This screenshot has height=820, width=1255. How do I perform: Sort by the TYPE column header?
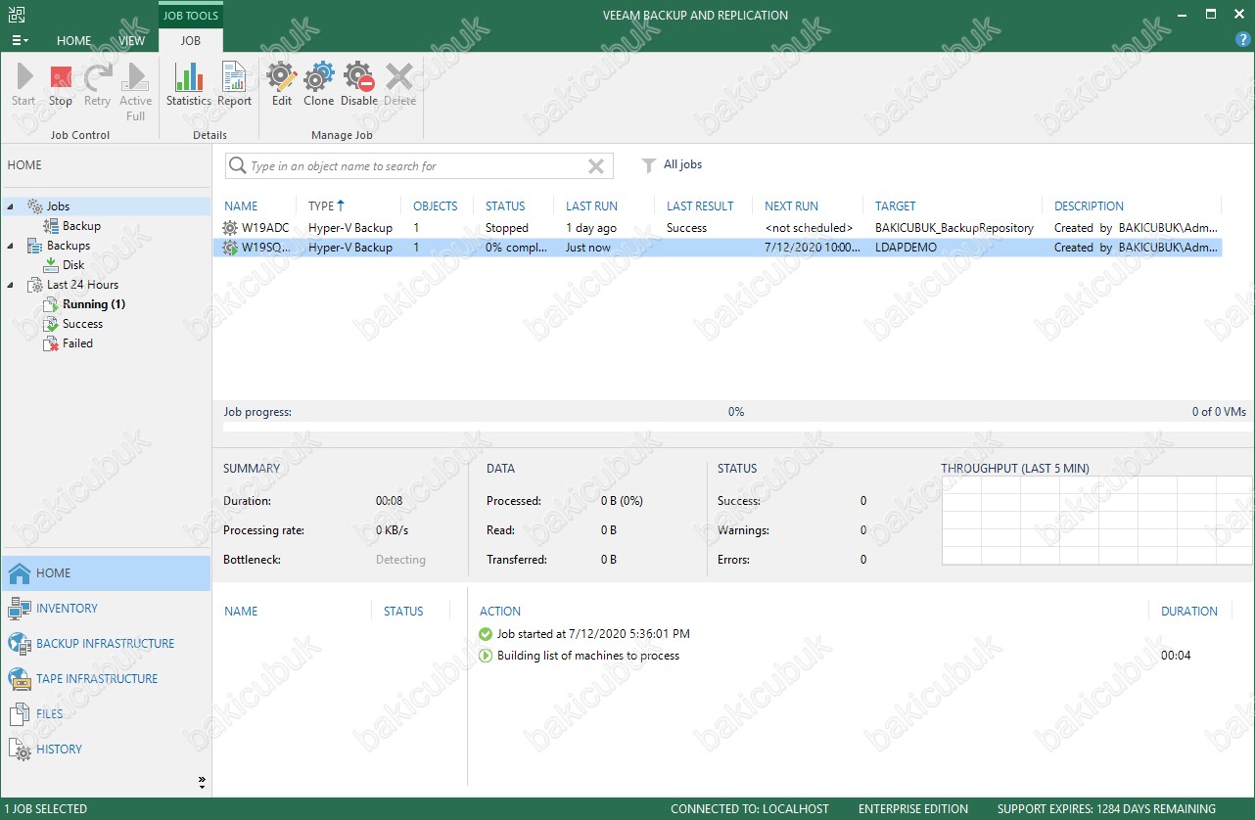point(328,206)
